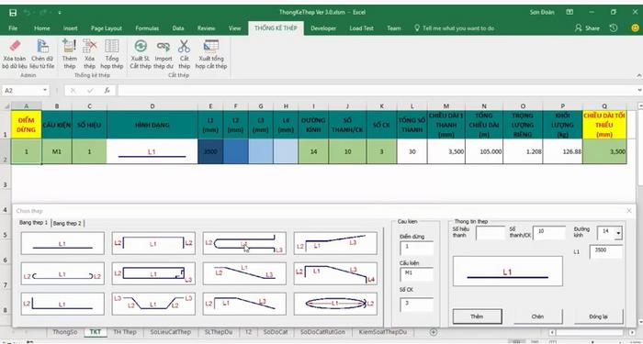This screenshot has width=643, height=344.
Task: Click the Số thanh/CK input field
Action: click(549, 233)
